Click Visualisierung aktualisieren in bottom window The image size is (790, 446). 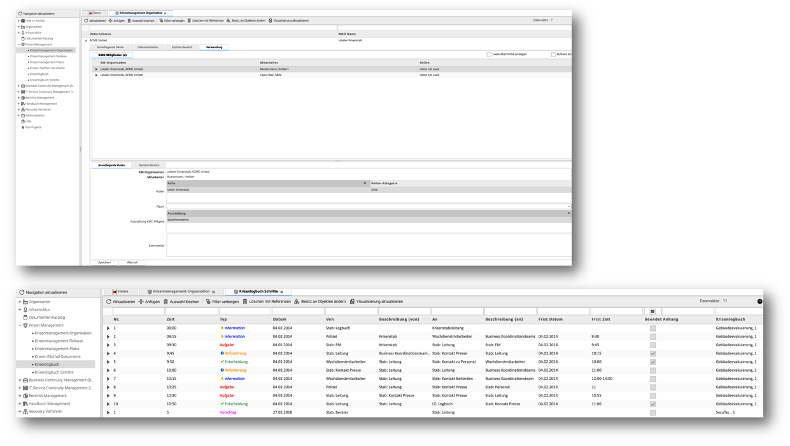(x=376, y=302)
